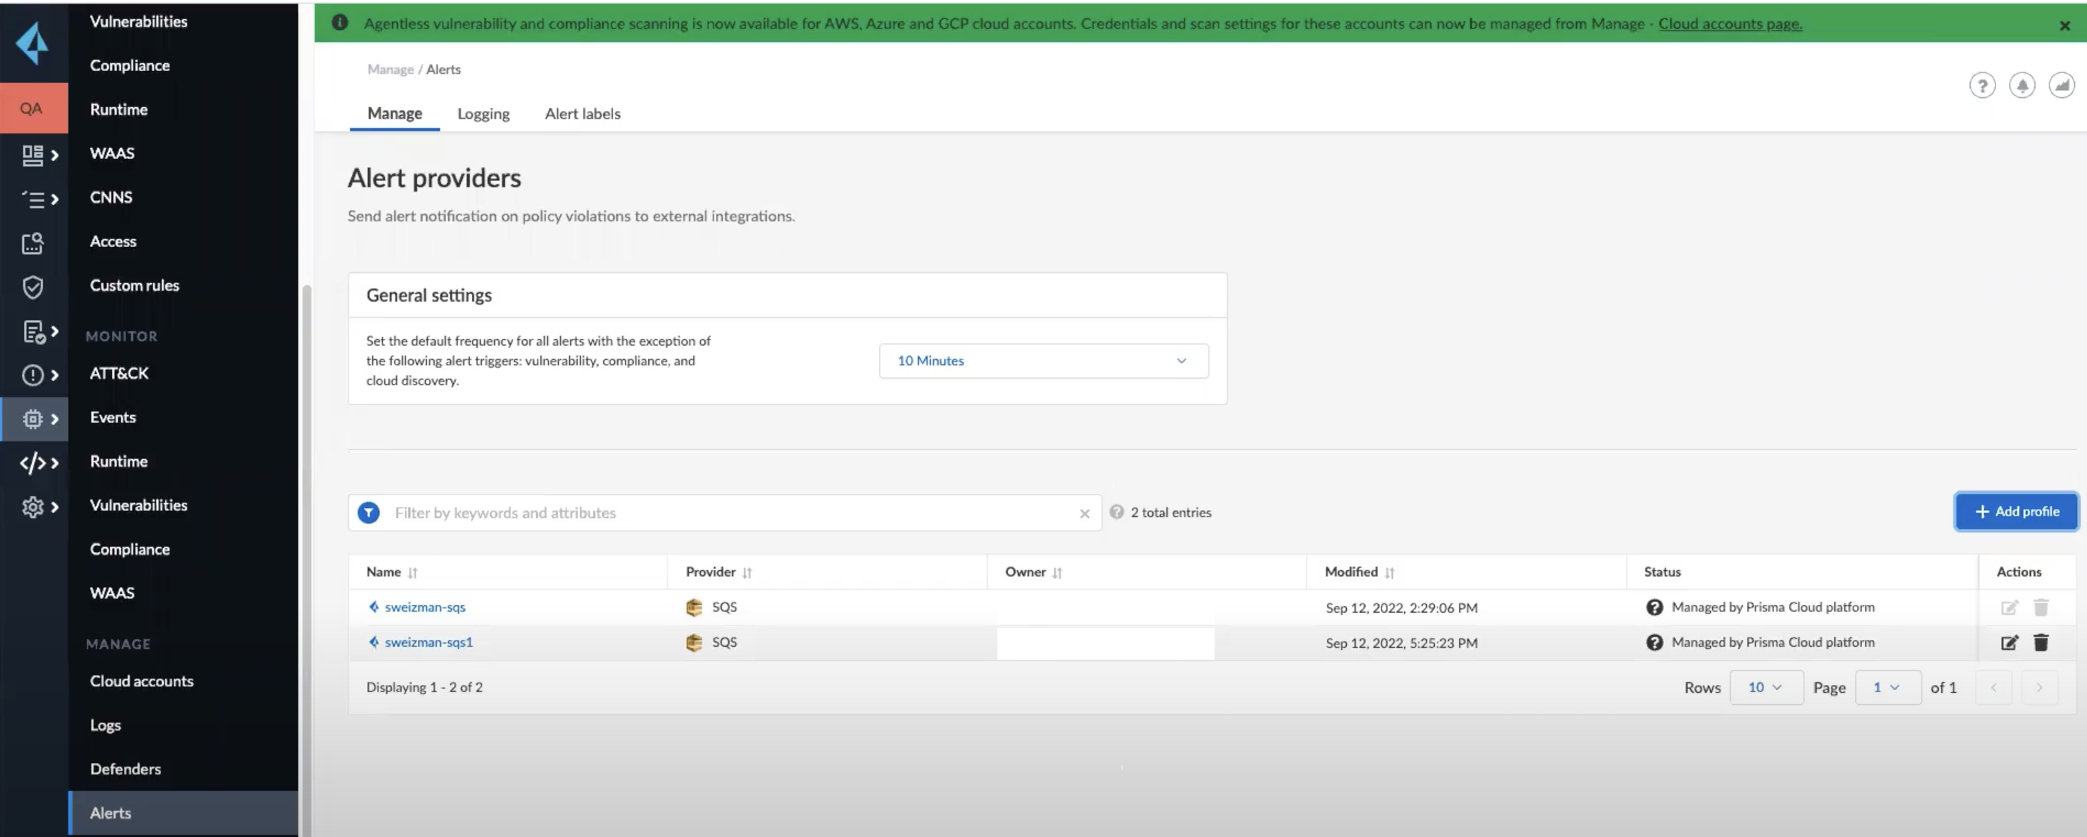Open the help question mark icon

point(1982,85)
